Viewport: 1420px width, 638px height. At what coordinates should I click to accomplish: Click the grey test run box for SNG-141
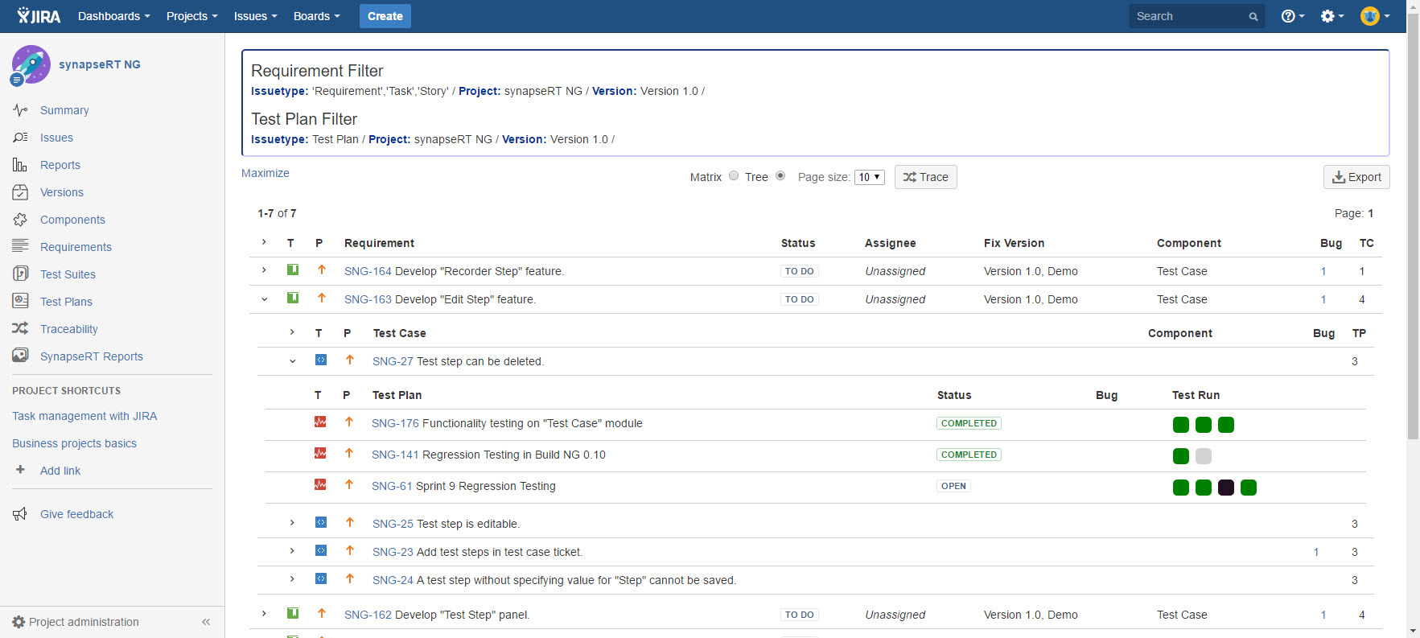point(1204,456)
